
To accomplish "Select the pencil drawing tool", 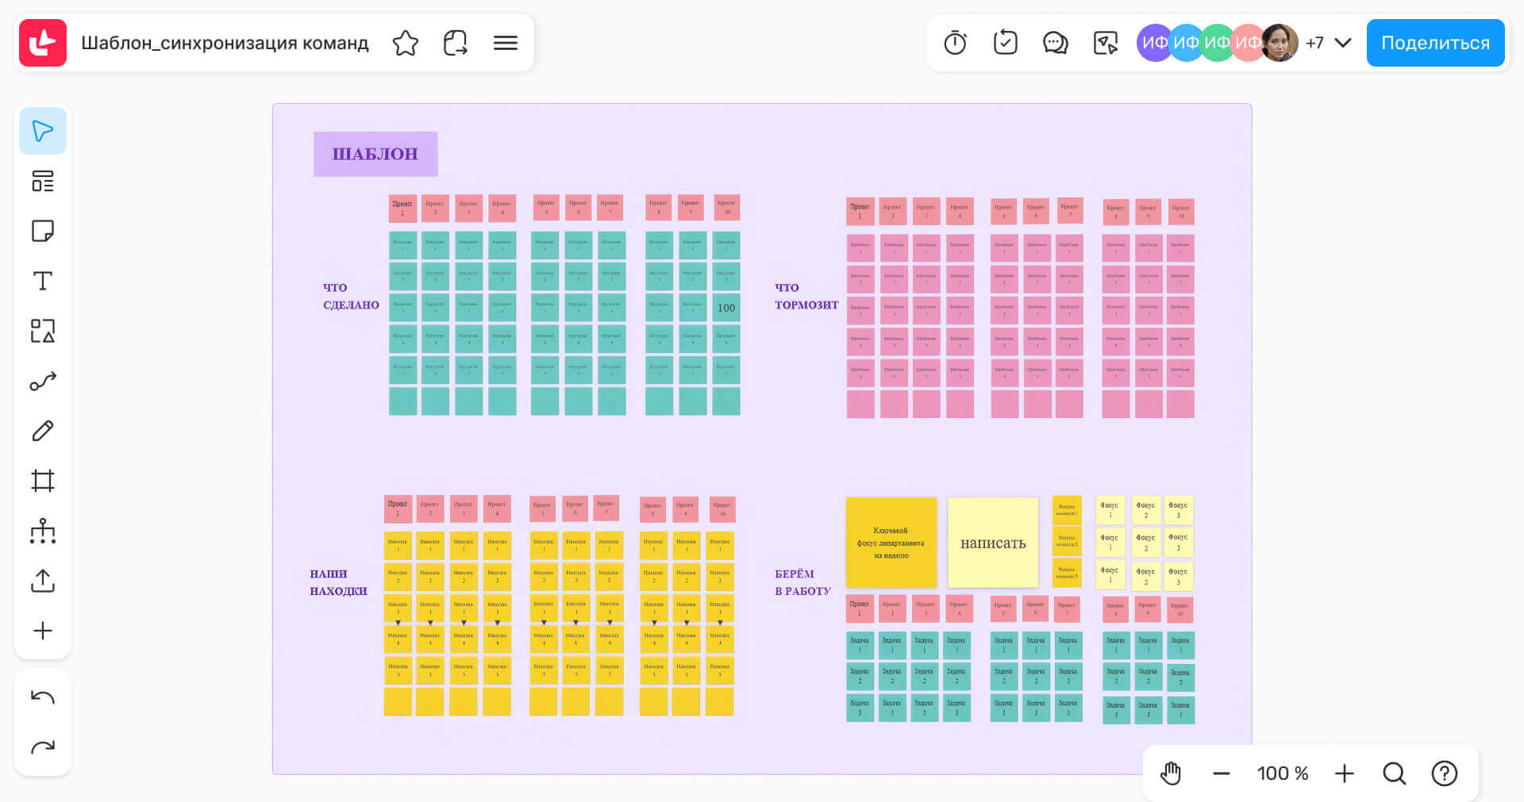I will click(x=43, y=431).
